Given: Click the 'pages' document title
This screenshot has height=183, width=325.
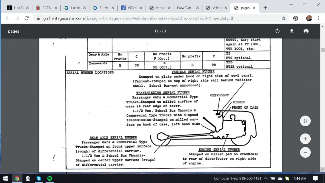Looking at the screenshot, I should pos(14,31).
